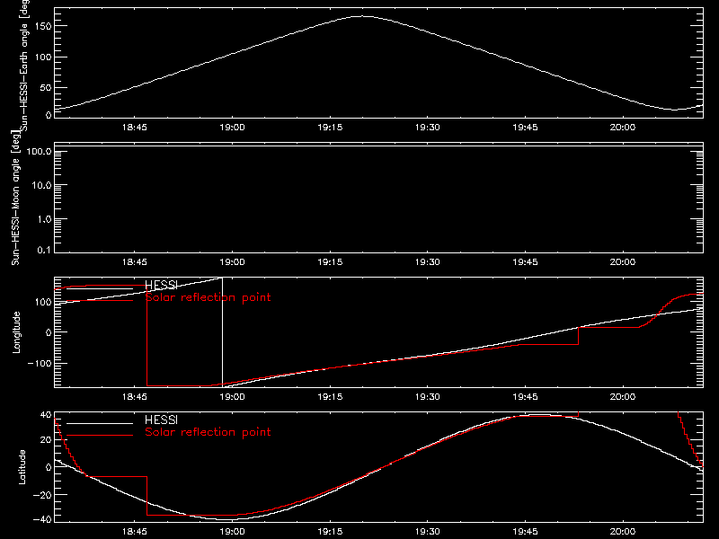This screenshot has height=539, width=719.
Task: Select the -100 tick on Longitude axis
Action: 40,363
